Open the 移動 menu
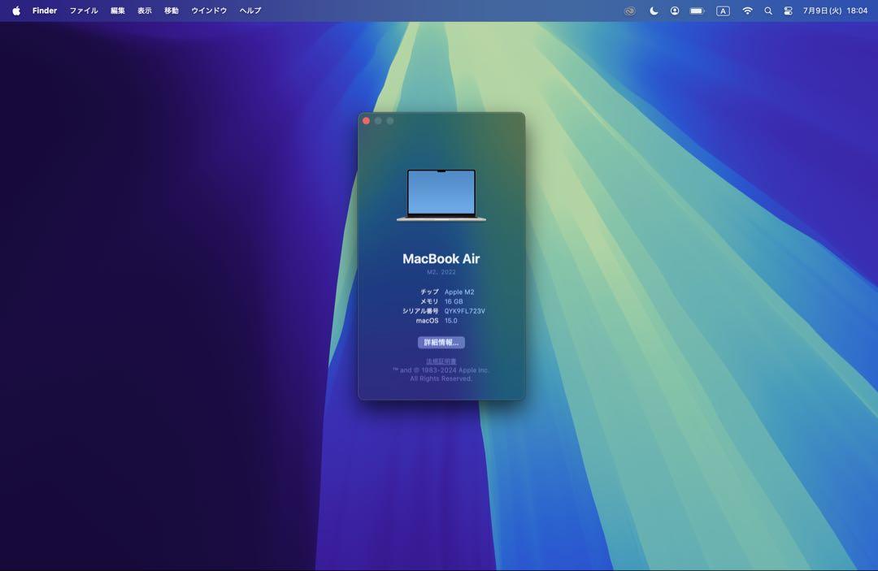878x571 pixels. 172,11
